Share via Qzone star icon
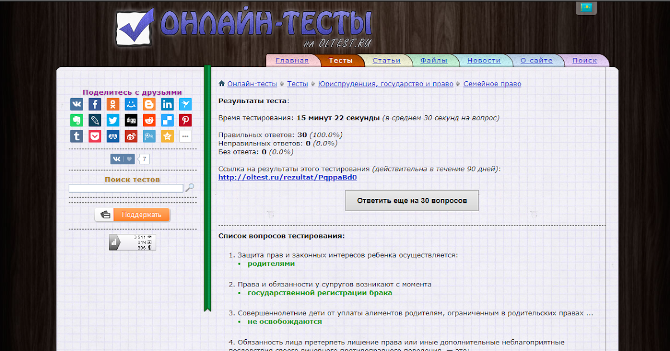Viewport: 670px width, 351px height. (167, 136)
